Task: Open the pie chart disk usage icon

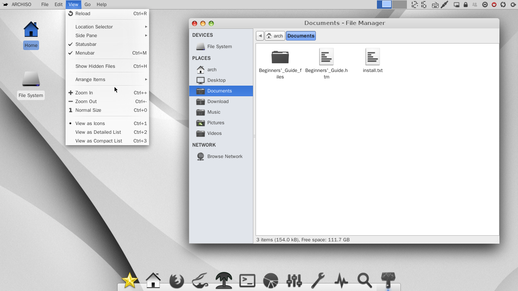Action: point(271,281)
